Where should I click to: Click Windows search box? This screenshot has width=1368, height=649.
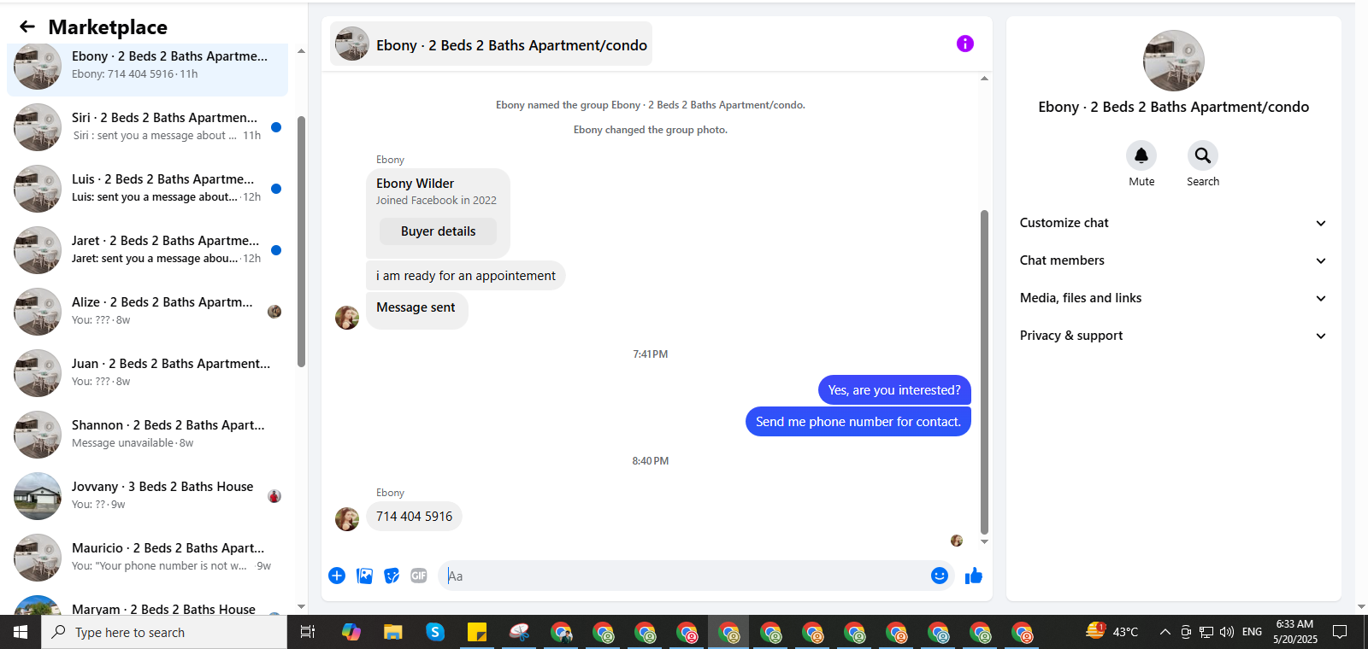point(164,632)
